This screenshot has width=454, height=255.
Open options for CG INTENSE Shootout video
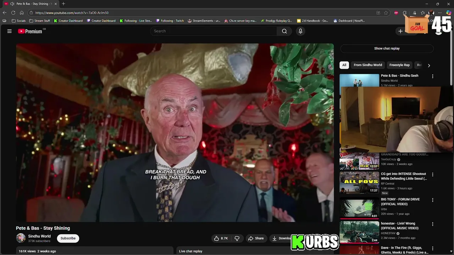[432, 175]
